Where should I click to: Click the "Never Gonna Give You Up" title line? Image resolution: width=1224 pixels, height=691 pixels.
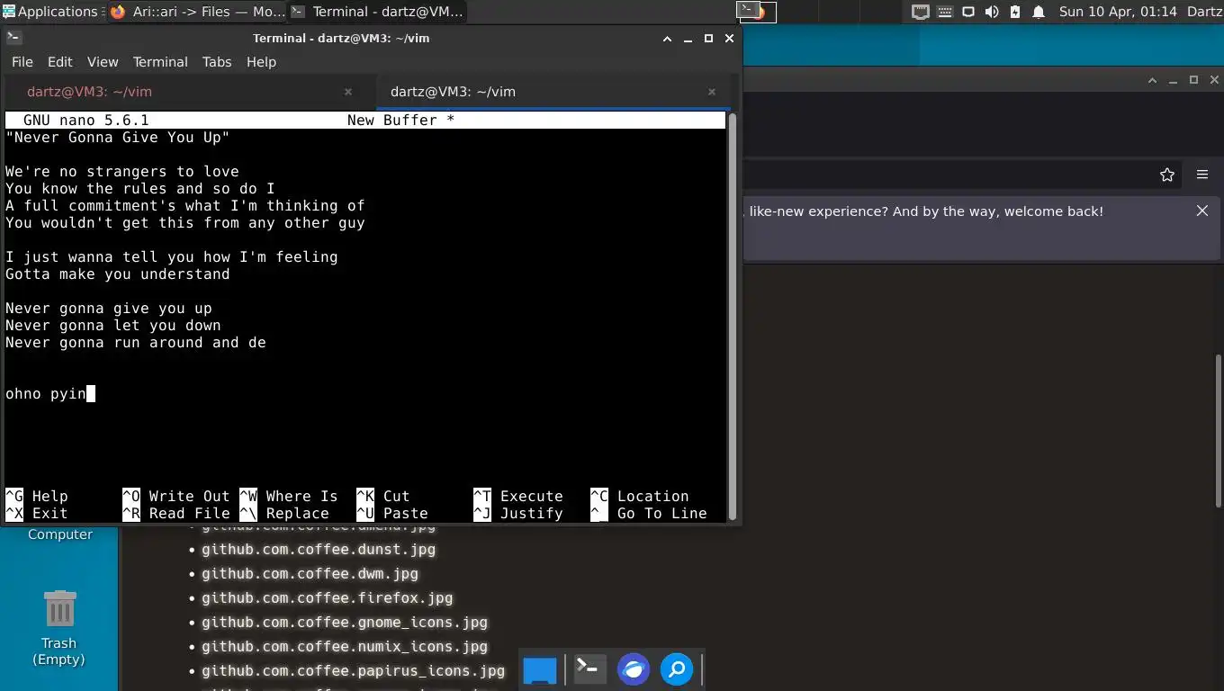pos(118,138)
